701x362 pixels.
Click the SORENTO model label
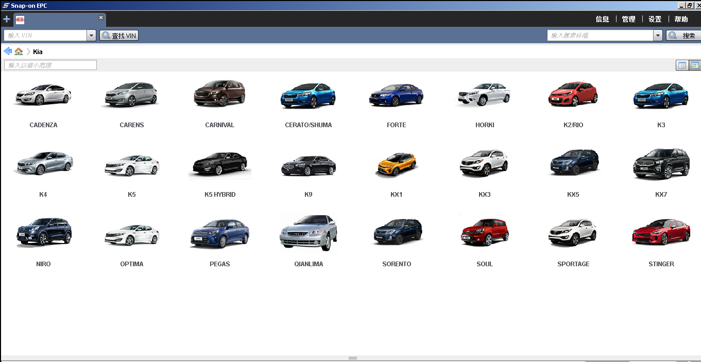coord(397,264)
